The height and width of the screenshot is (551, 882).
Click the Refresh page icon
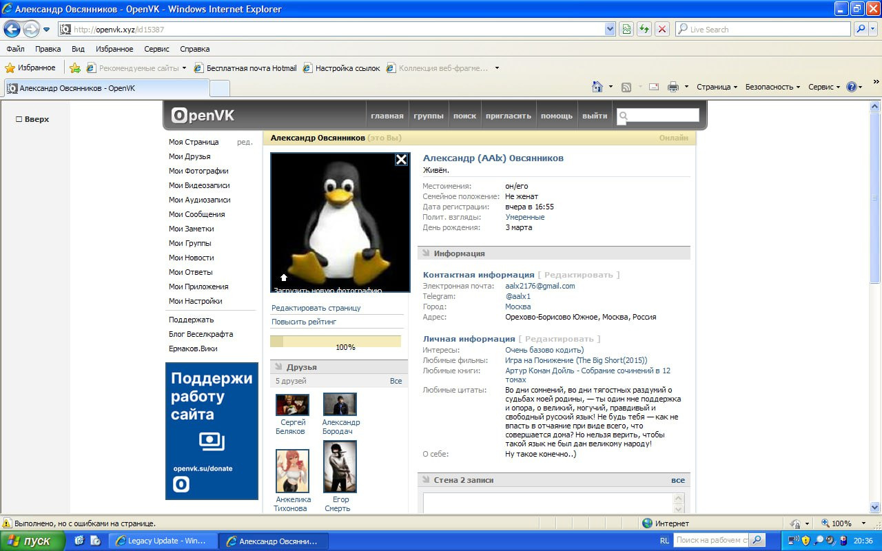(644, 30)
